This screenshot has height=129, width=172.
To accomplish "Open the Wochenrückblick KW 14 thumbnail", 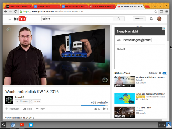I will click(x=124, y=82).
